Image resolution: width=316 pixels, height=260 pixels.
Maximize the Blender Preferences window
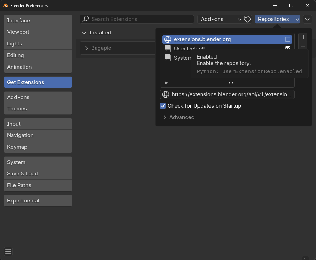tap(291, 5)
